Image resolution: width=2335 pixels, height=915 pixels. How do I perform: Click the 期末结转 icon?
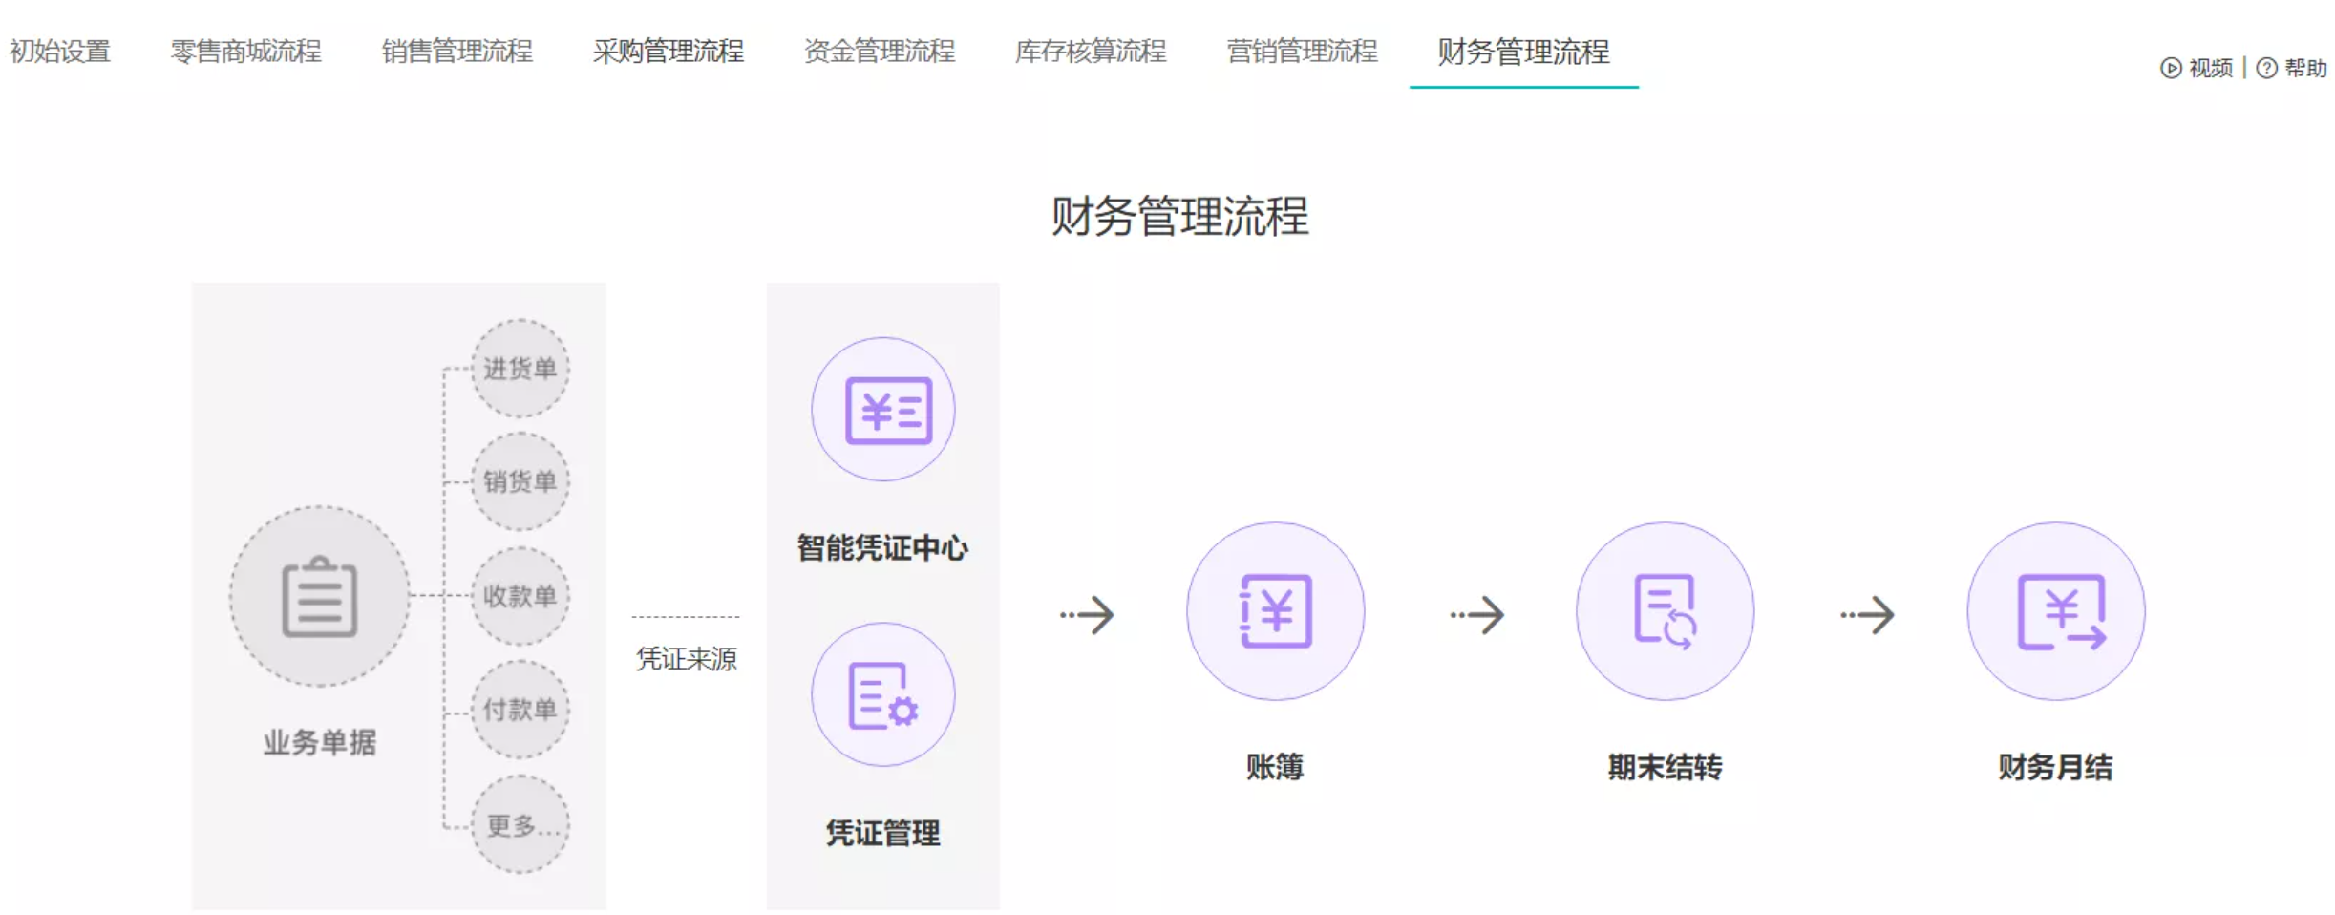click(x=1664, y=611)
